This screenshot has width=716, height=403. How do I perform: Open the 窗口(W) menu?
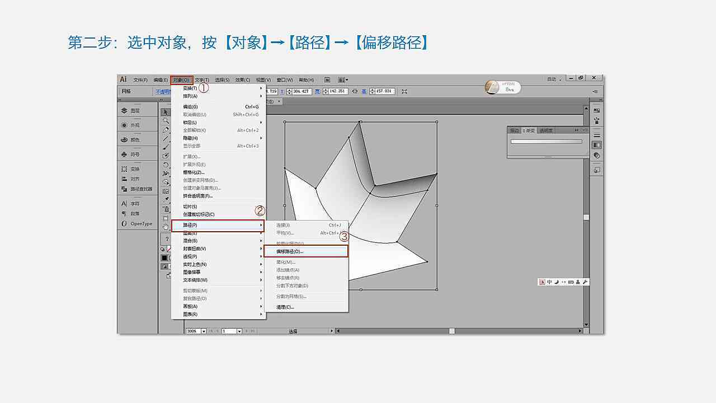(285, 80)
